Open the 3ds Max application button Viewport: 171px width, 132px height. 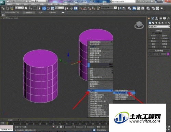click(x=2, y=2)
